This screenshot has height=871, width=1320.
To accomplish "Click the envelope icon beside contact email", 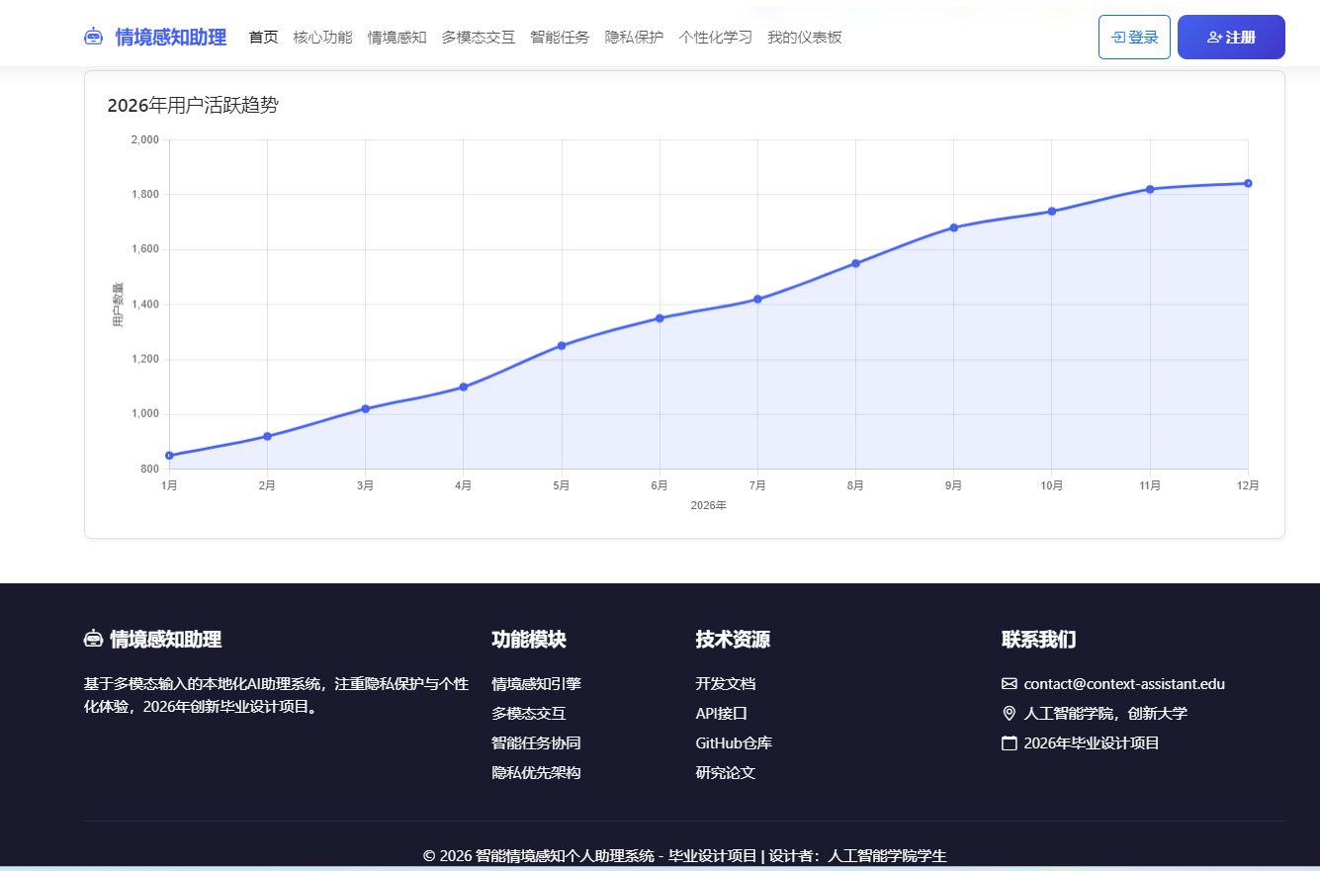I will 1010,683.
